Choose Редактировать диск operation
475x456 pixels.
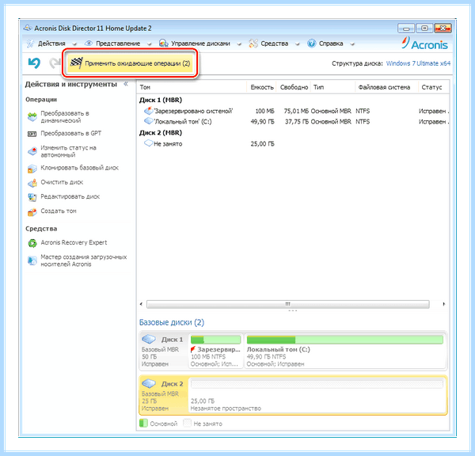pyautogui.click(x=70, y=196)
